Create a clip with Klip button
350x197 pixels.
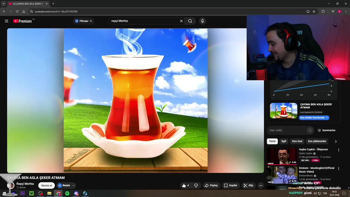(x=248, y=186)
